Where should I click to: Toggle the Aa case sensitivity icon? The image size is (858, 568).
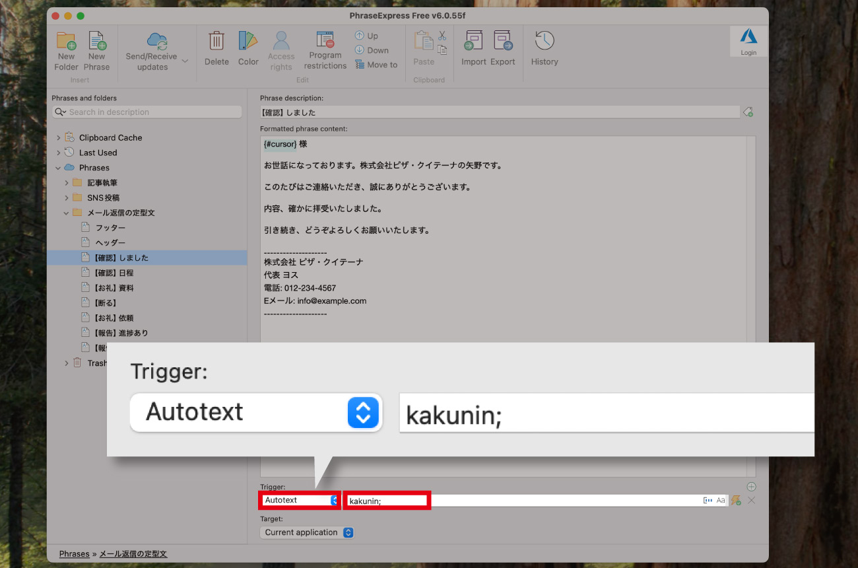coord(721,501)
